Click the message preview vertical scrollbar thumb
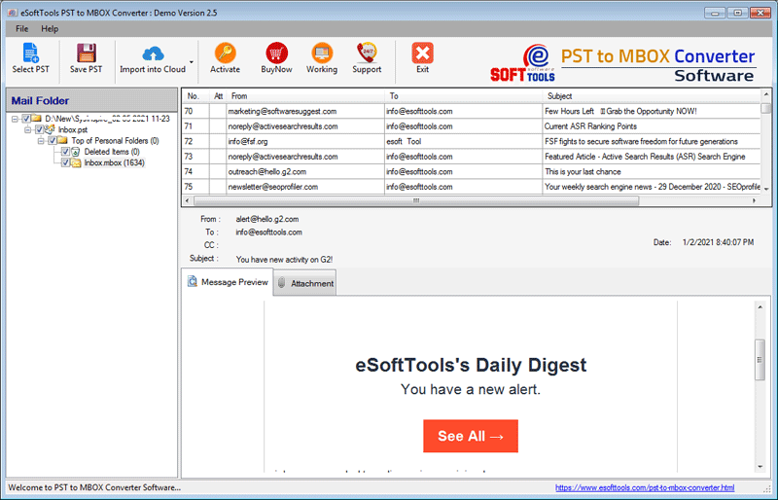 [760, 360]
